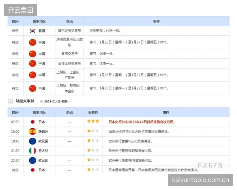
Task: Click 待定 in the 韩国 row
Action: 15,31
